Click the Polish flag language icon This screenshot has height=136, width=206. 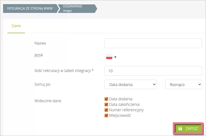[x=109, y=57]
